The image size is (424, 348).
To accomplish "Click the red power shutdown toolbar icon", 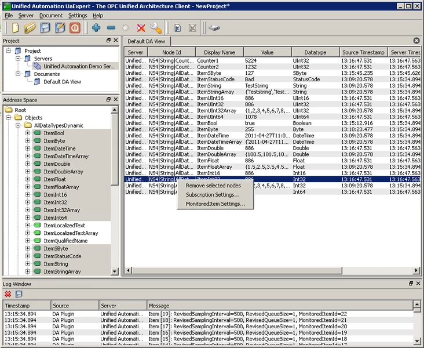I will tap(75, 28).
